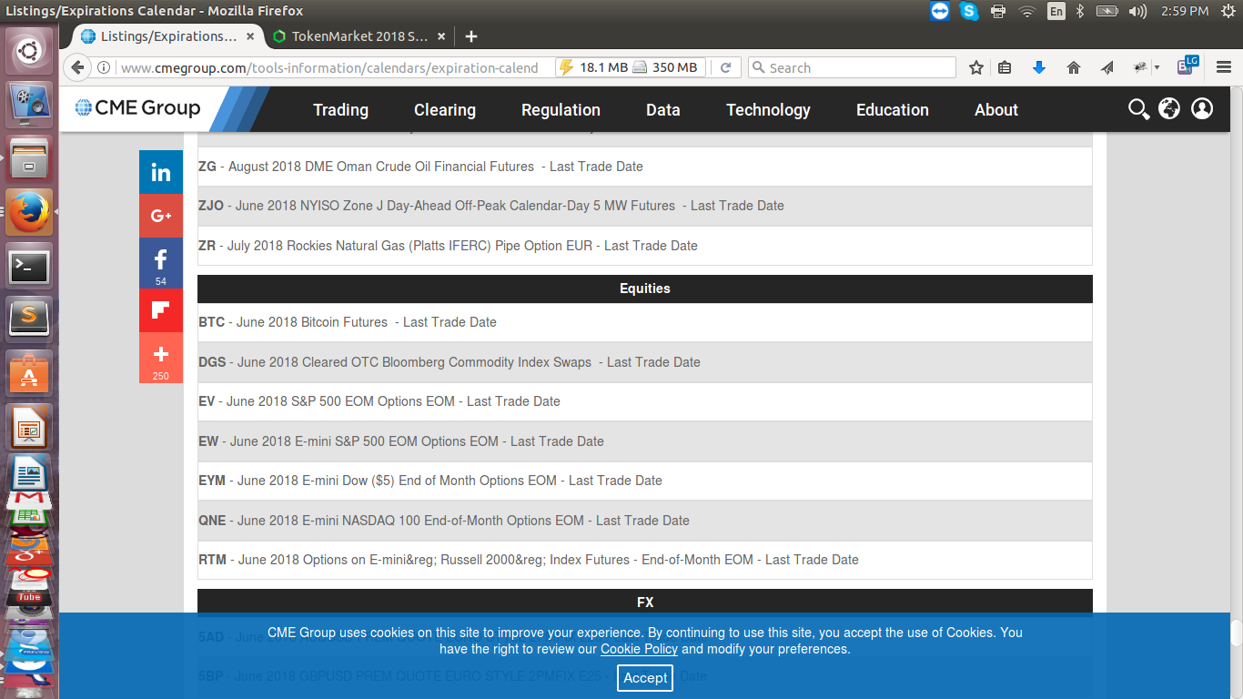Open the Firefox hamburger menu
This screenshot has width=1243, height=699.
point(1224,67)
